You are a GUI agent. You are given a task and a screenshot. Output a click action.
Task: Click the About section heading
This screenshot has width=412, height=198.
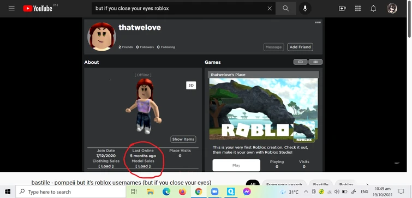pos(92,62)
